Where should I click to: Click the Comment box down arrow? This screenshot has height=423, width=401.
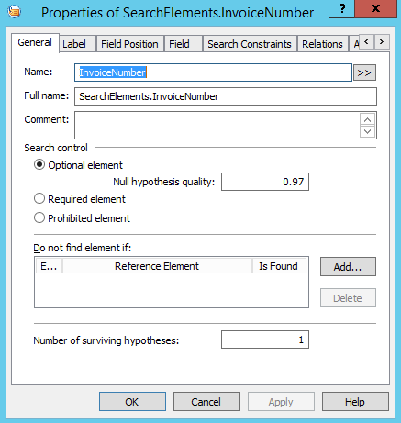pos(367,131)
